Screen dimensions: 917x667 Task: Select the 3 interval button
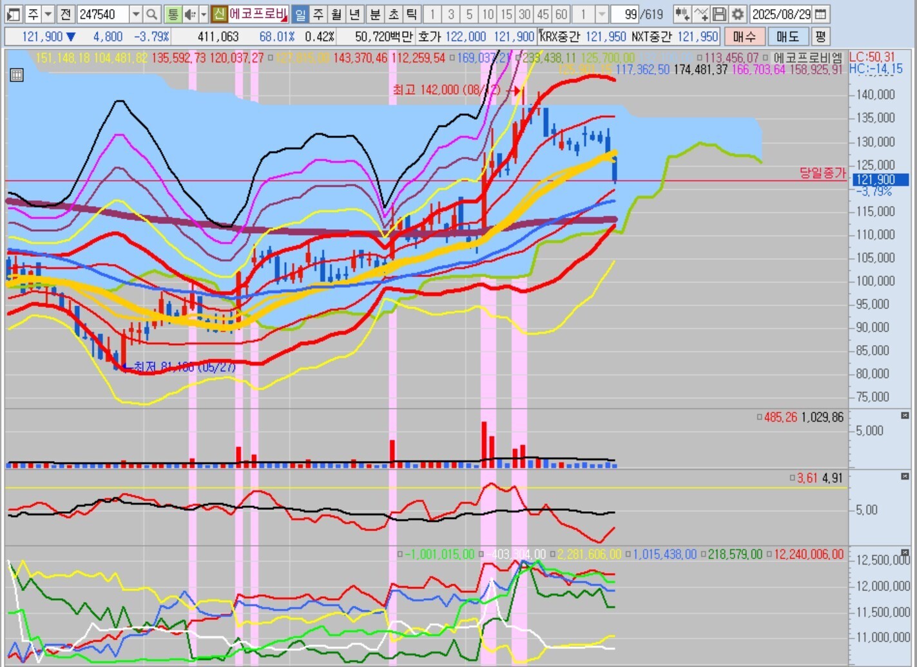point(451,14)
